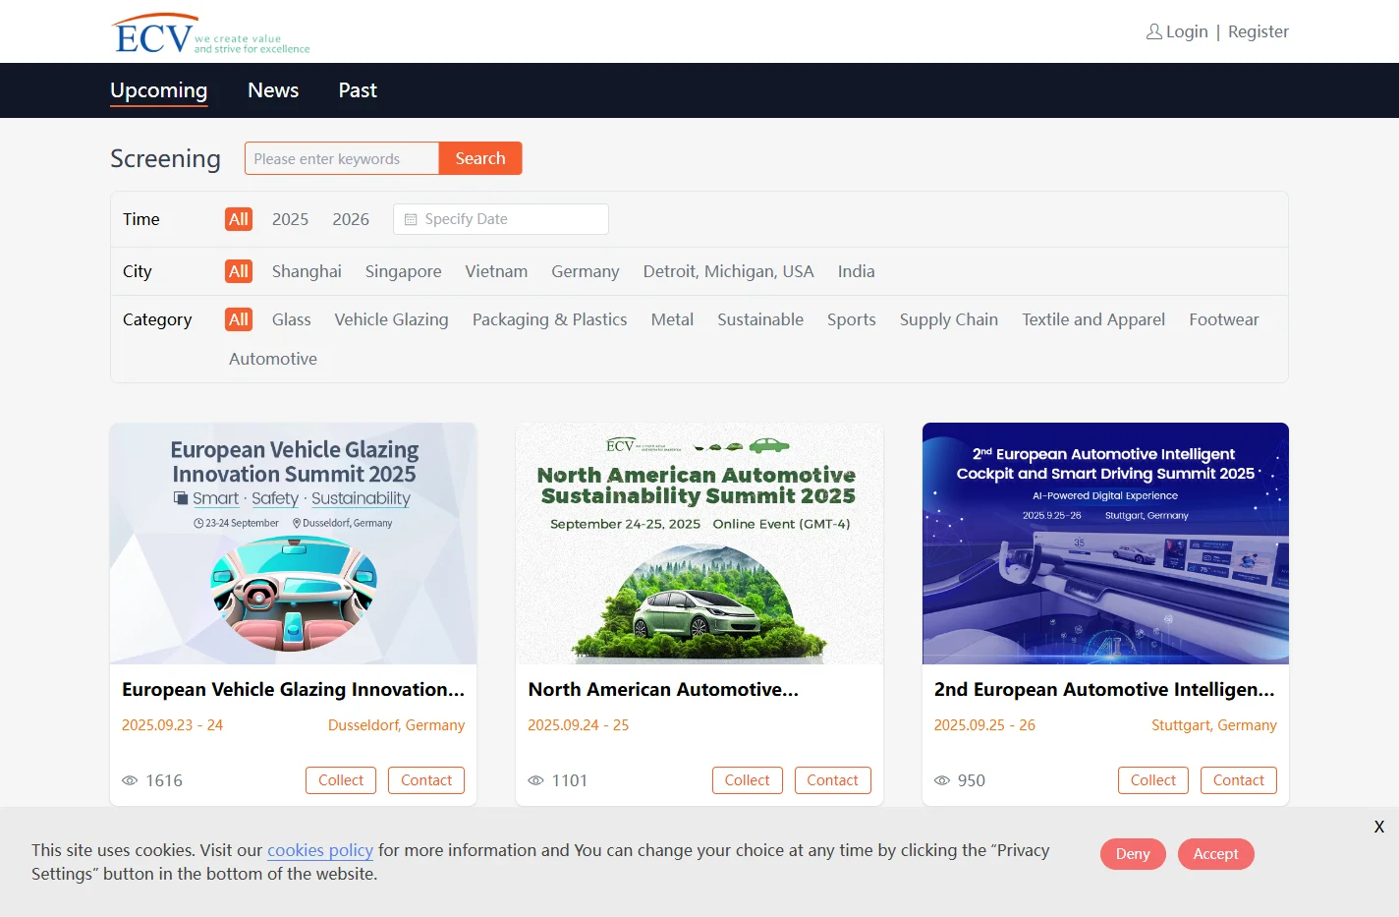
Task: Choose the Glass category
Action: tap(292, 319)
